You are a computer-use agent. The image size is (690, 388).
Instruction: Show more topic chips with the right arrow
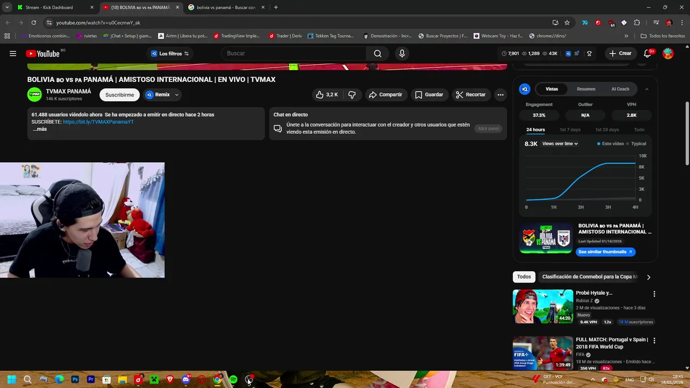tap(648, 277)
